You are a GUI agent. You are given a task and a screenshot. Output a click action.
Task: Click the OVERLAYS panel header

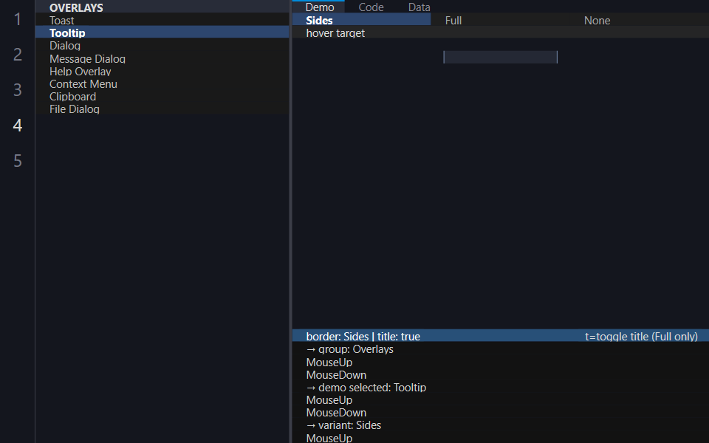[162, 7]
